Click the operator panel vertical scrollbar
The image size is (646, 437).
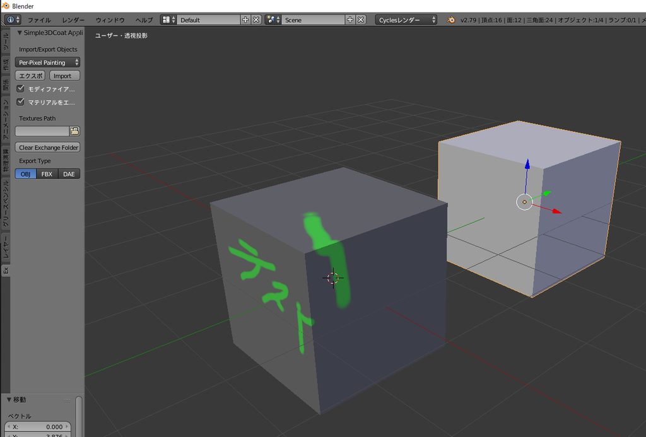point(79,416)
